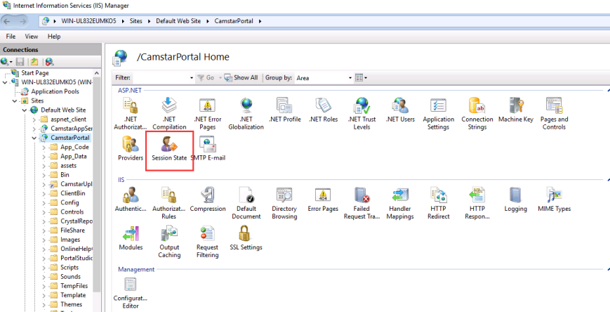This screenshot has height=312, width=610.
Task: Click the Up toolbar icon in Connections
Action: (x=34, y=62)
